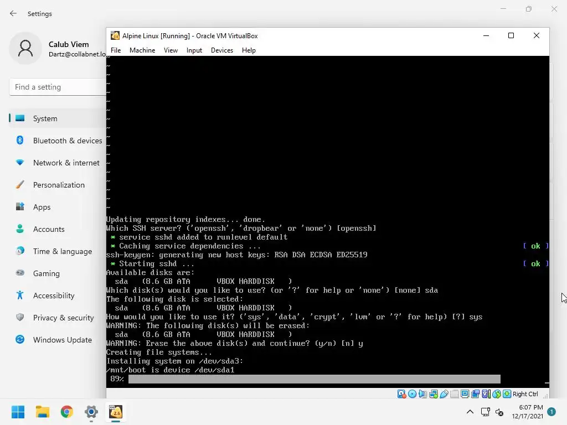Open the View menu in VirtualBox
The height and width of the screenshot is (425, 567).
[x=171, y=50]
